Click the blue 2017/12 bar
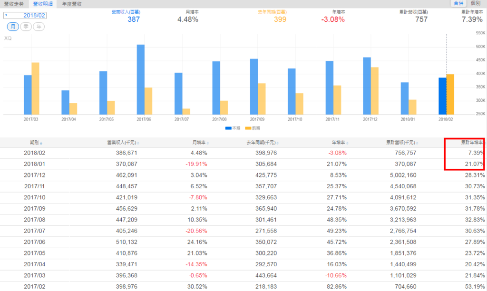Screen dimensions: 487x291 pos(367,86)
